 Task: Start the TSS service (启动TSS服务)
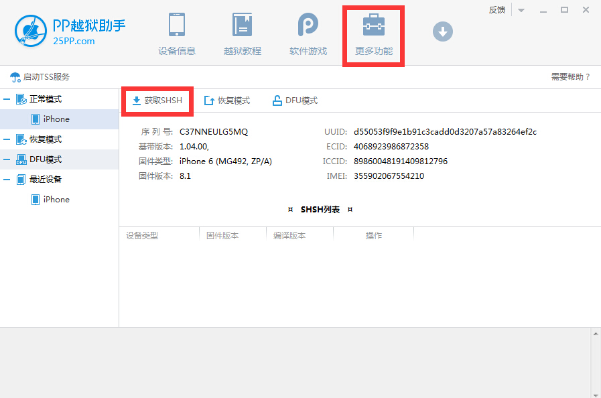[40, 77]
